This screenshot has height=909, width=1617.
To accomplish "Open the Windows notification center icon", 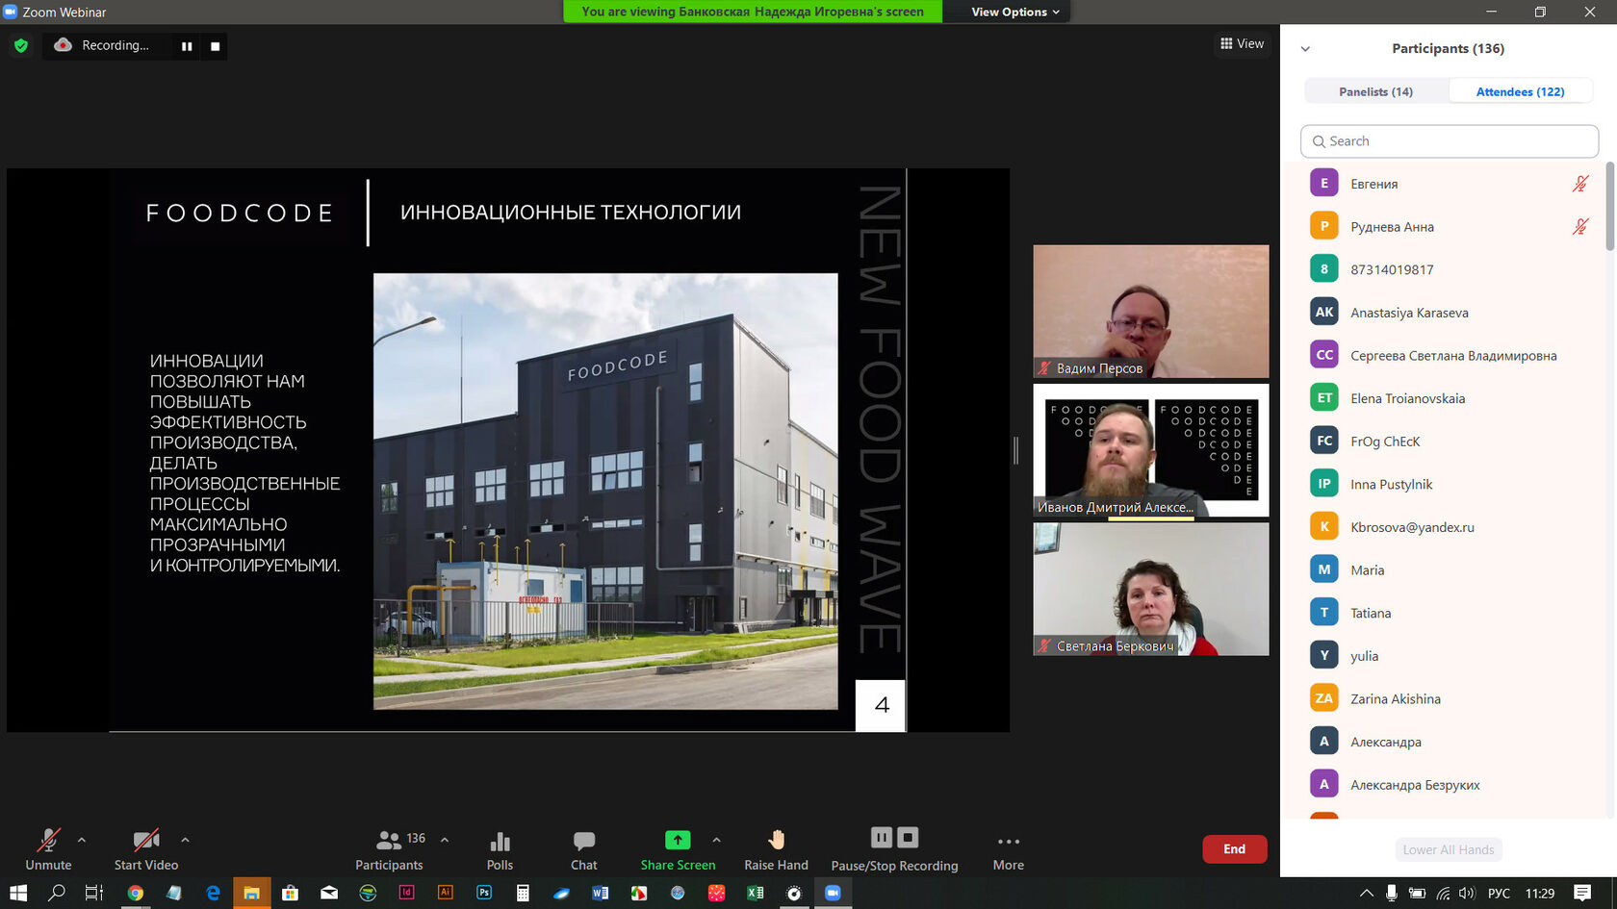I will (1582, 894).
